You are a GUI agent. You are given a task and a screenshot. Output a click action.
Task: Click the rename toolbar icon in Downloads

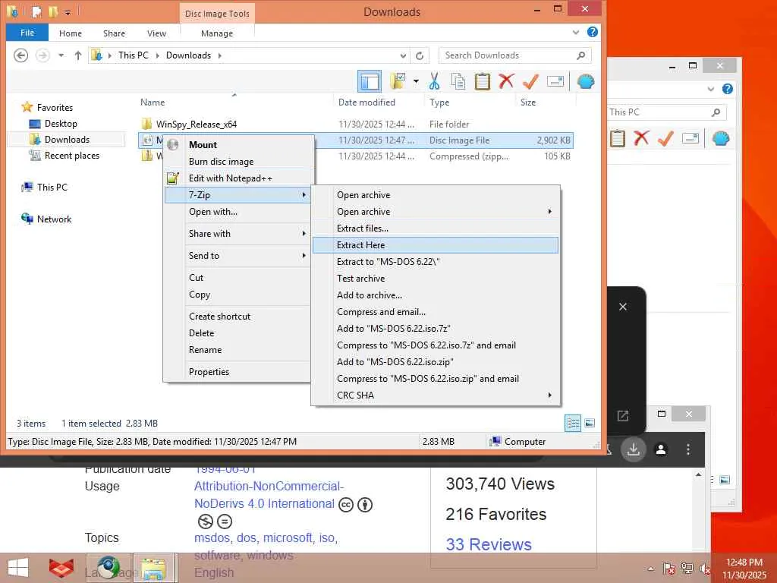click(555, 81)
